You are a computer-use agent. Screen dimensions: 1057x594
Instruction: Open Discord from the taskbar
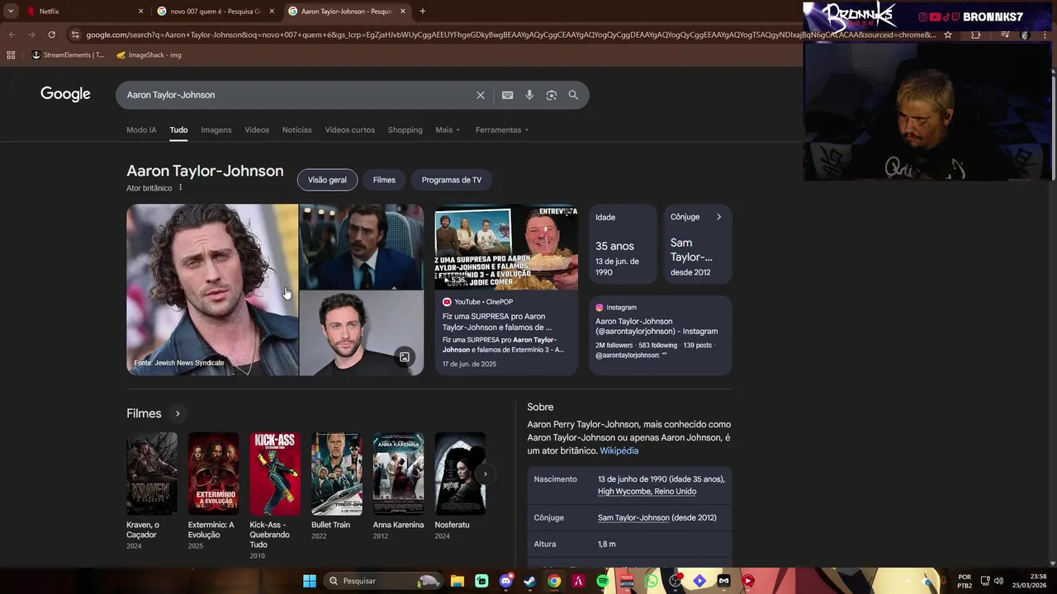point(505,581)
